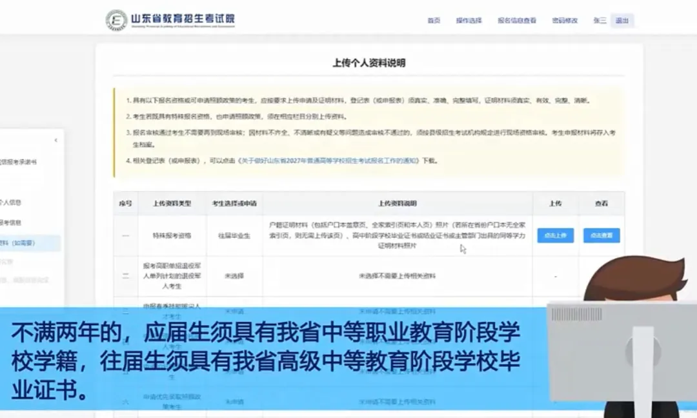Click the 考生选择或申请 column header
697x418 pixels.
click(234, 203)
